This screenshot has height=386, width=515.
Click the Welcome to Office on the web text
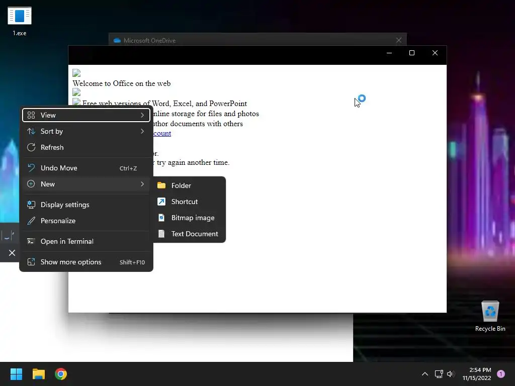[x=122, y=83]
